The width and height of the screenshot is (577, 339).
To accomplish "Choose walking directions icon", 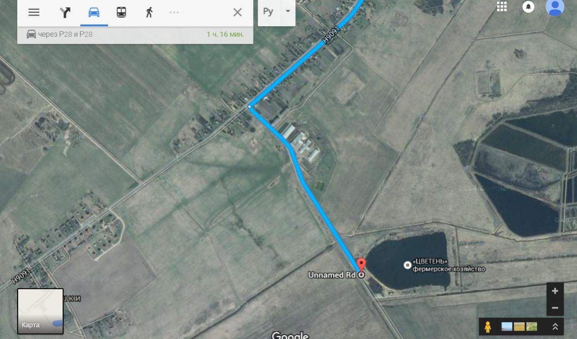I will (x=149, y=12).
